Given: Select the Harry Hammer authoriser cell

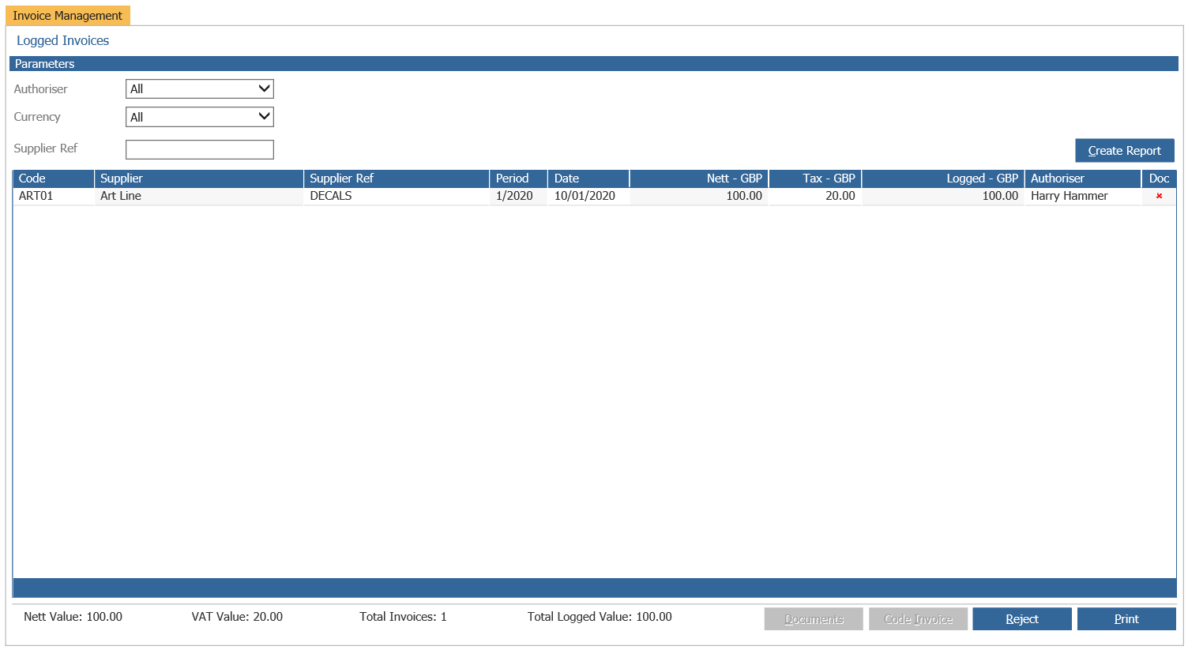Looking at the screenshot, I should [1083, 196].
